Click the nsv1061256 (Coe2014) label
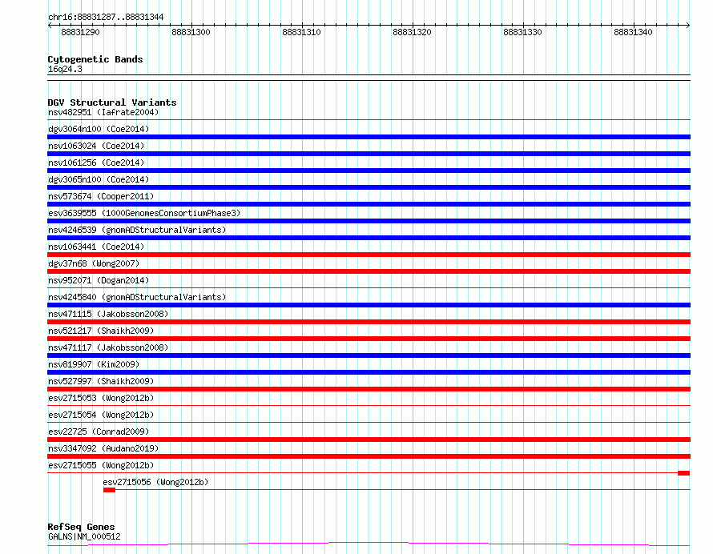This screenshot has height=554, width=713. (x=96, y=163)
